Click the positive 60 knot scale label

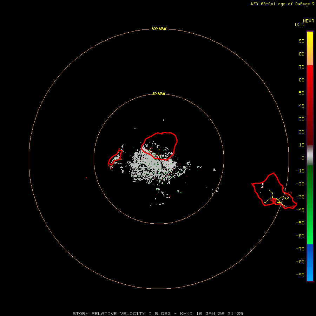click(302, 80)
